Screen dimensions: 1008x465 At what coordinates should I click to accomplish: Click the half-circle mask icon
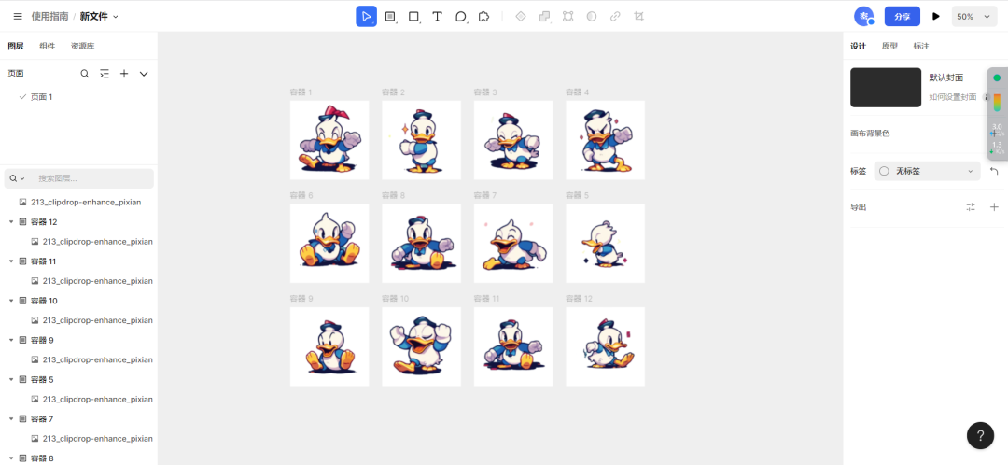click(592, 16)
